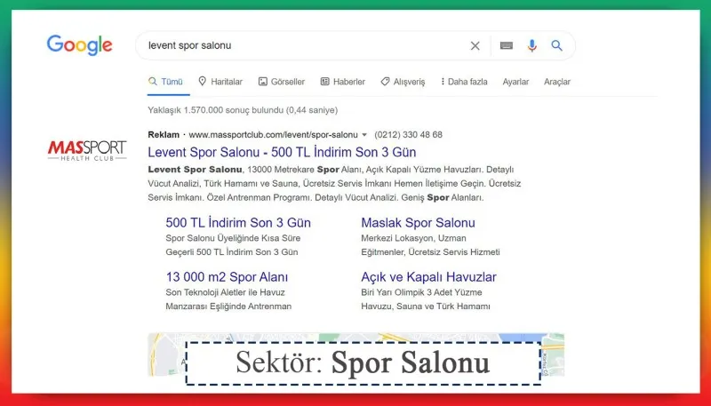Screen dimensions: 711x406
Task: Open 'Açık ve Kapalı Havuzlar' sitelink
Action: (428, 277)
